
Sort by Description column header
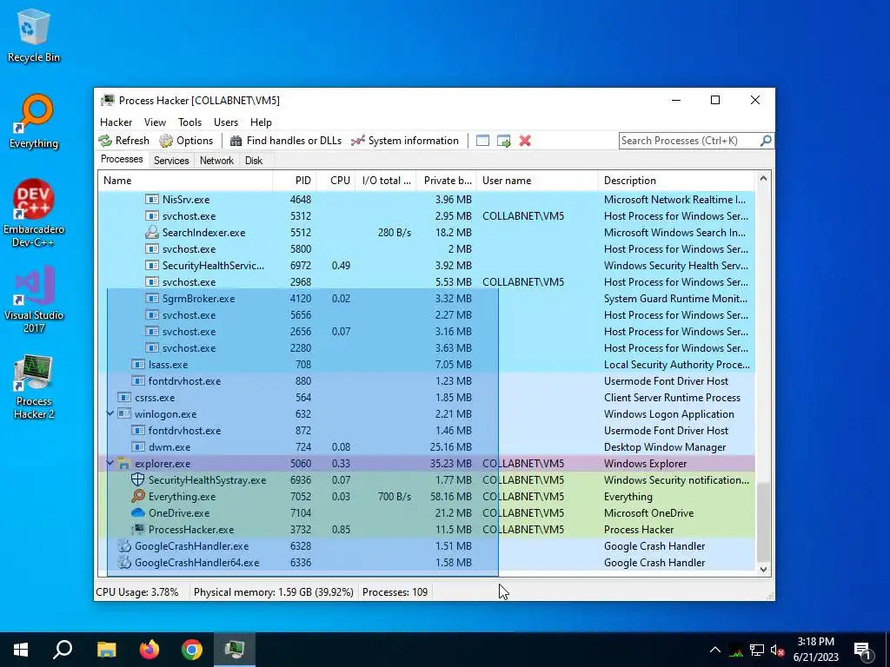[676, 181]
